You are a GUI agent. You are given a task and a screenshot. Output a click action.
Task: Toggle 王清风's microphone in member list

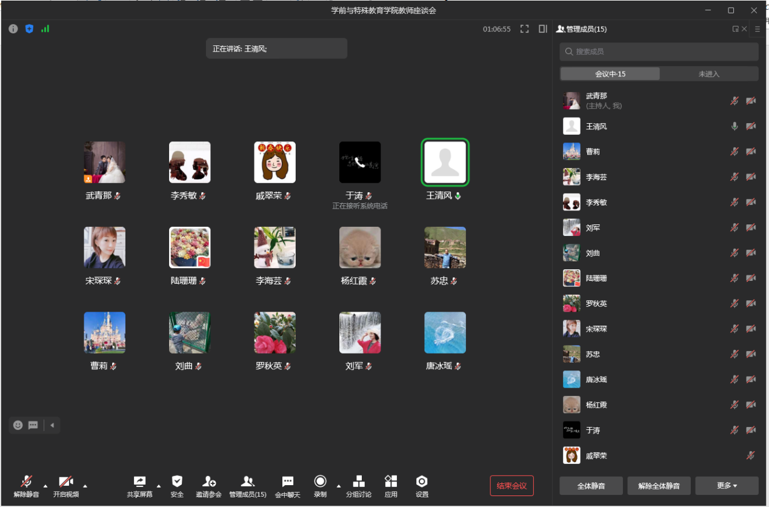pos(734,126)
